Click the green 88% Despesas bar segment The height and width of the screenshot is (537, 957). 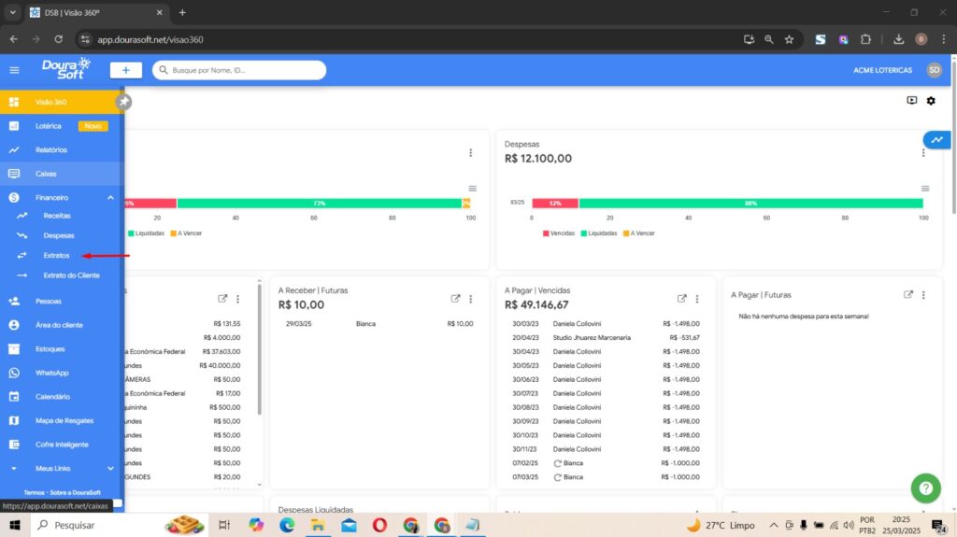[750, 203]
